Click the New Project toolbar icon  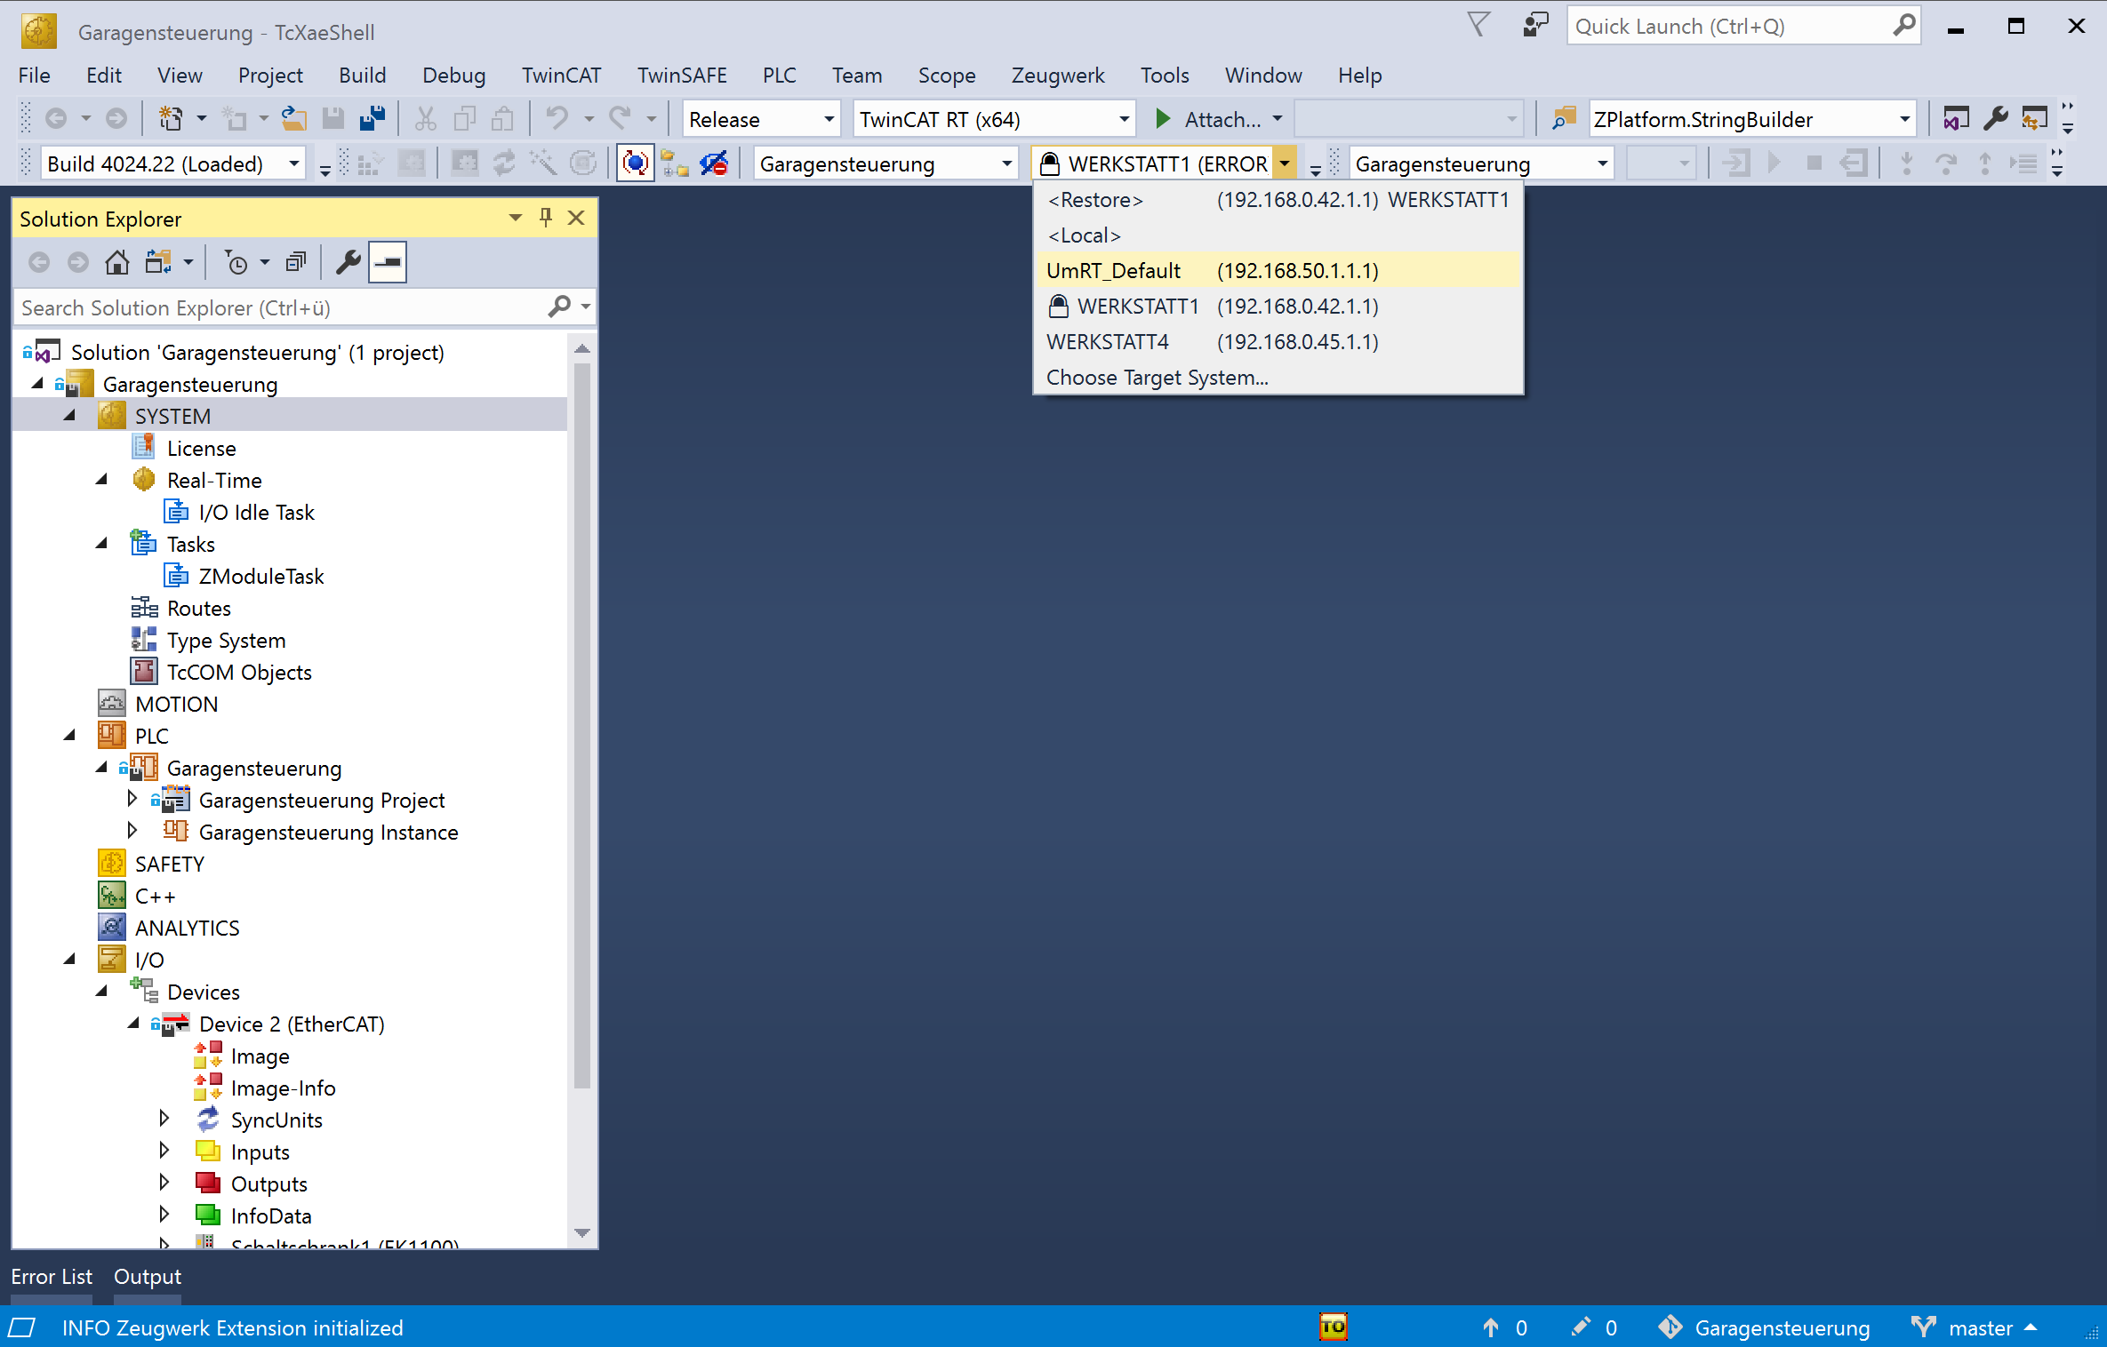(170, 118)
